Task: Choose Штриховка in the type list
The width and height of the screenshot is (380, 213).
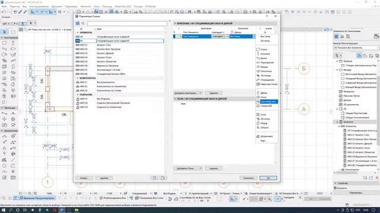Action: point(267,136)
